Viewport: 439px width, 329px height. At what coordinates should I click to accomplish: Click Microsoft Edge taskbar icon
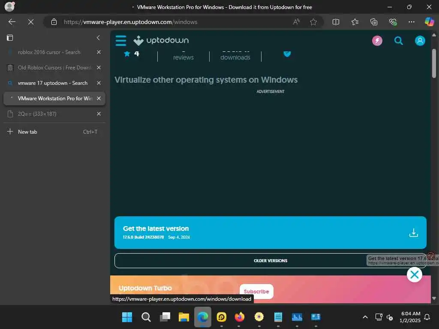[x=203, y=317]
